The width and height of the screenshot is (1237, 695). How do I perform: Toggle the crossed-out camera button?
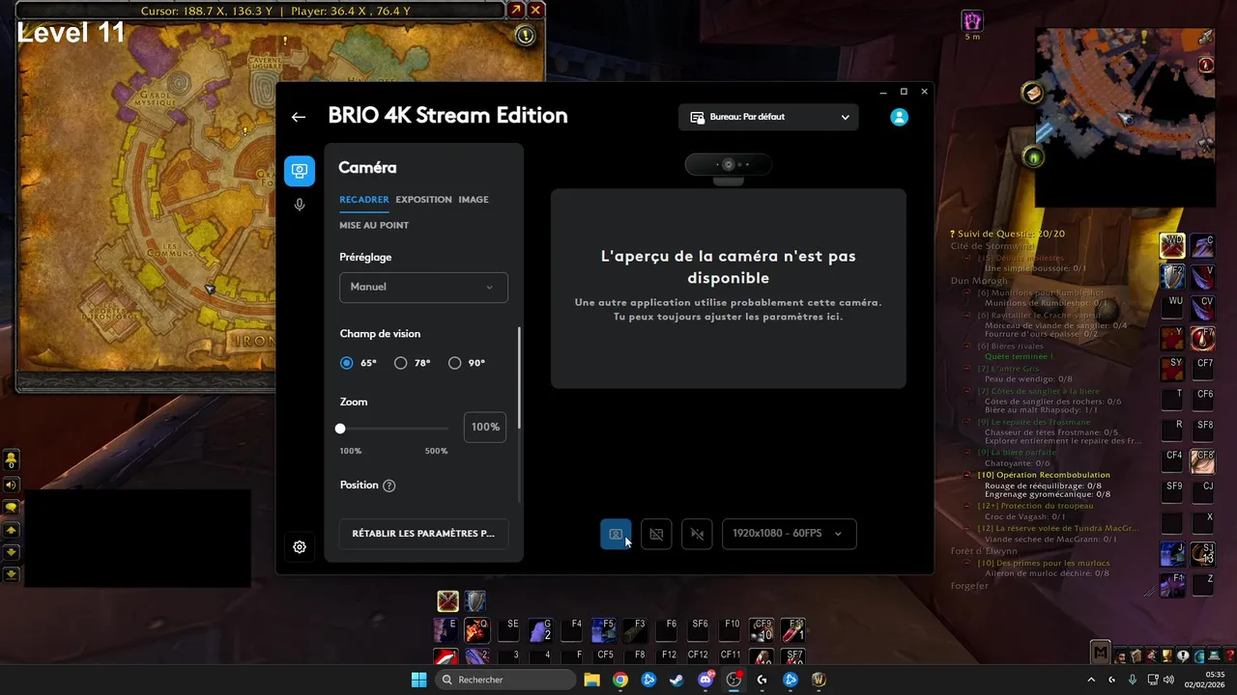(x=656, y=534)
